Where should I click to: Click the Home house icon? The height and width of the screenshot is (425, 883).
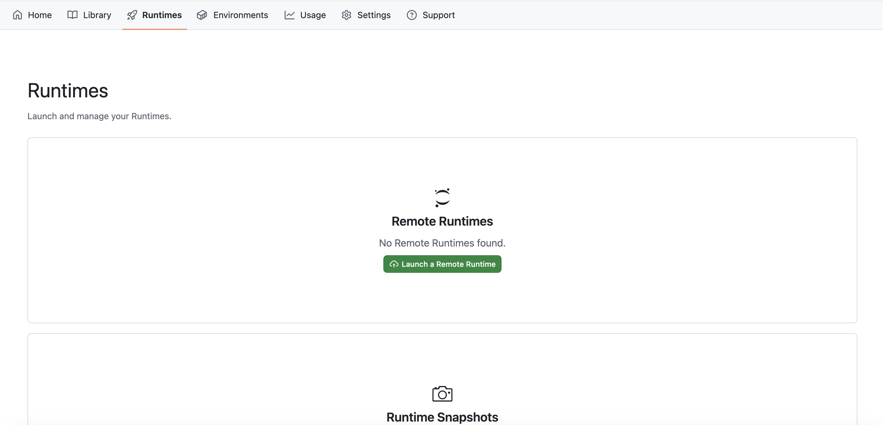point(17,15)
